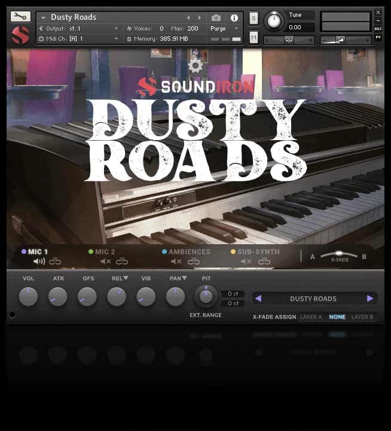Unmute MIC 2 speaker icon
This screenshot has width=391, height=431.
(x=105, y=262)
